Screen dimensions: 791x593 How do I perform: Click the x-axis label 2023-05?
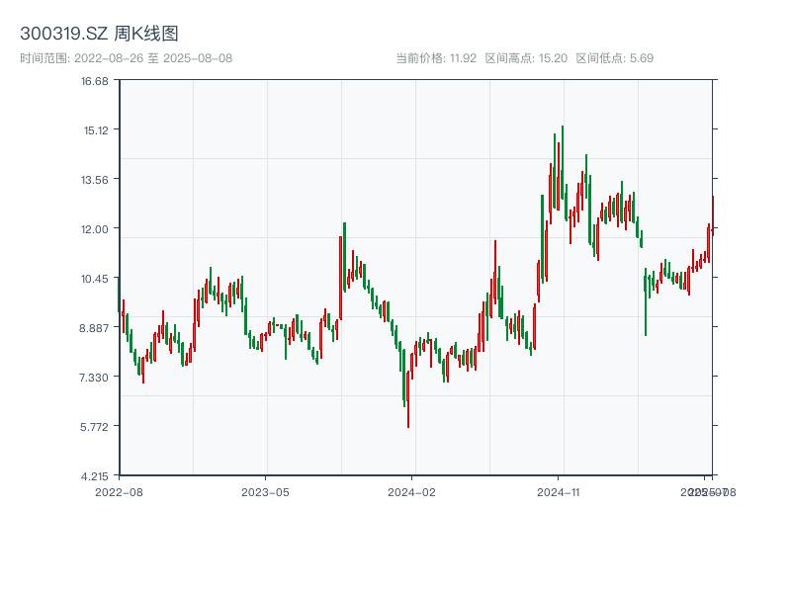coord(265,492)
